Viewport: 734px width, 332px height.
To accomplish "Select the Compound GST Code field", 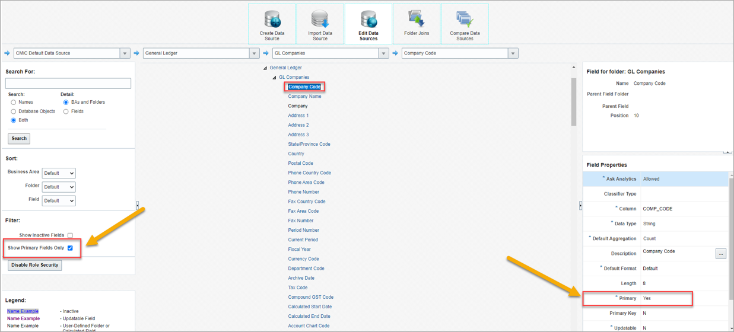I will pyautogui.click(x=311, y=297).
